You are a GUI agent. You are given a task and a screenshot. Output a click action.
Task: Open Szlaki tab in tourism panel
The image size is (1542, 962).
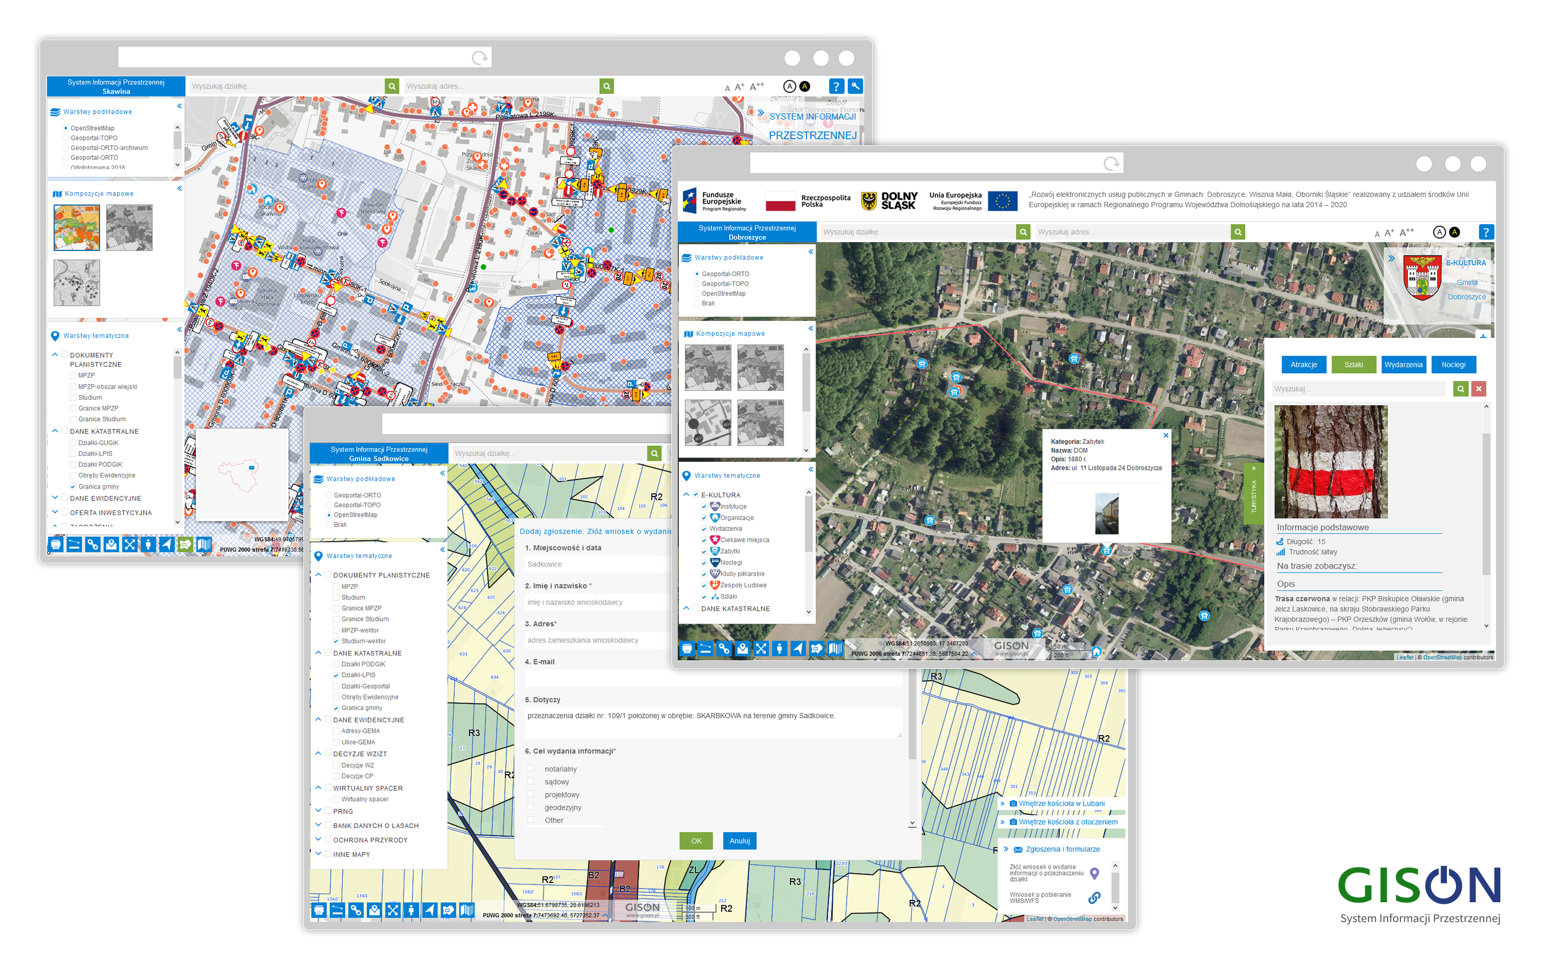point(1353,365)
